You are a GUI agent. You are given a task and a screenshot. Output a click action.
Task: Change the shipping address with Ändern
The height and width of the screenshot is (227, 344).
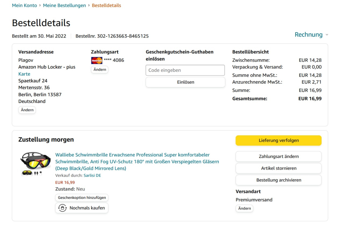tap(27, 110)
